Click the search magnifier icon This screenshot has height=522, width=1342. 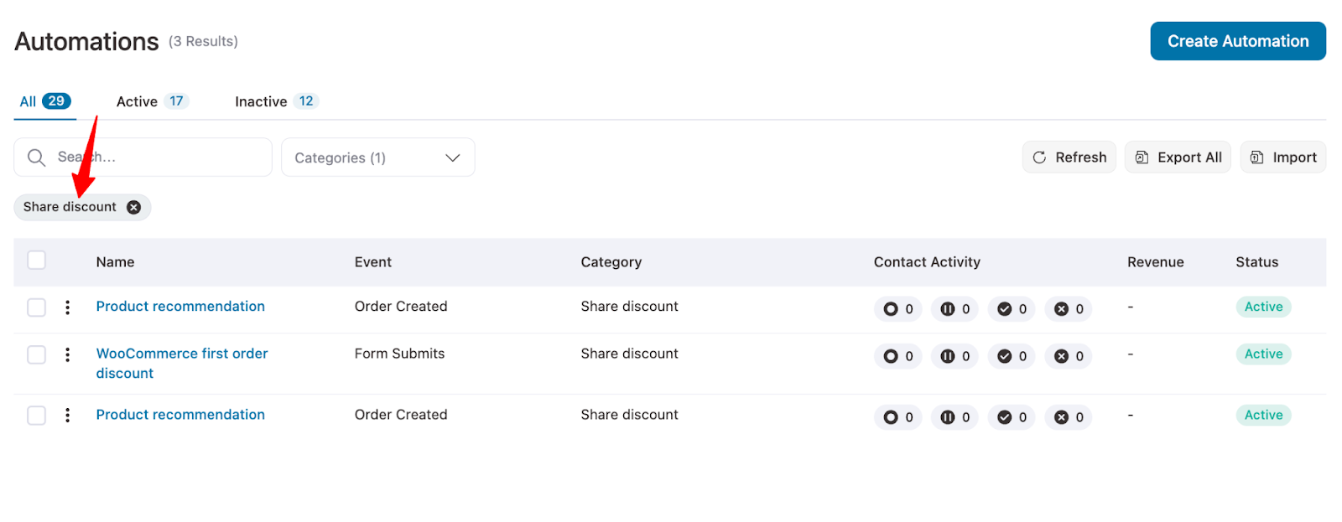pyautogui.click(x=36, y=158)
